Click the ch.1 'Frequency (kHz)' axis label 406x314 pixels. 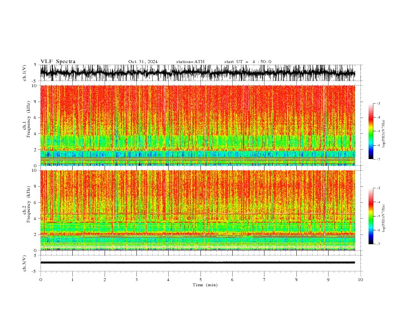(x=29, y=120)
